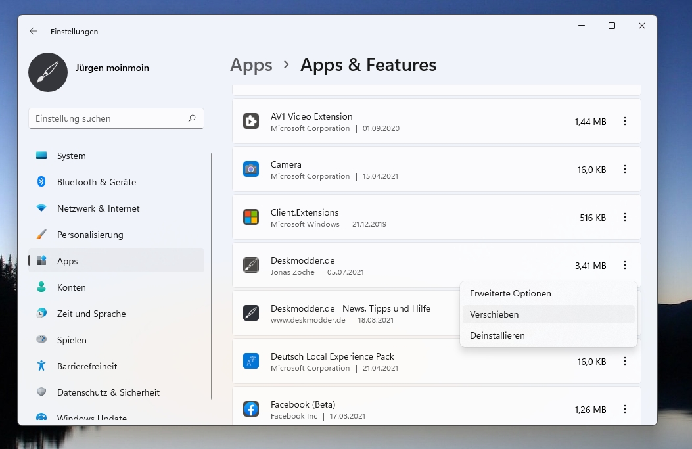This screenshot has width=692, height=449.
Task: Go to Netzwerk & Internet settings
Action: tap(116, 208)
